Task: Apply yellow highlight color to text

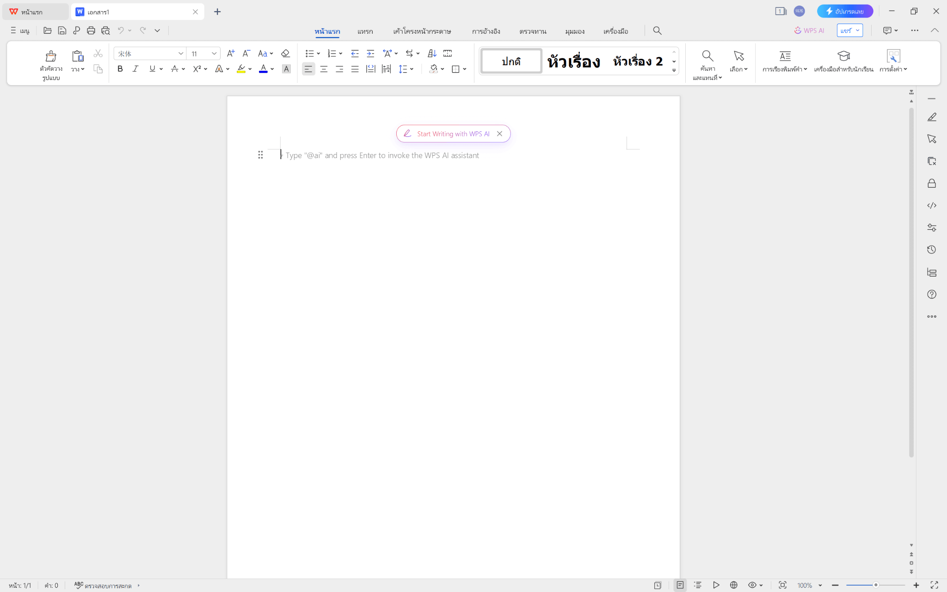Action: point(241,68)
